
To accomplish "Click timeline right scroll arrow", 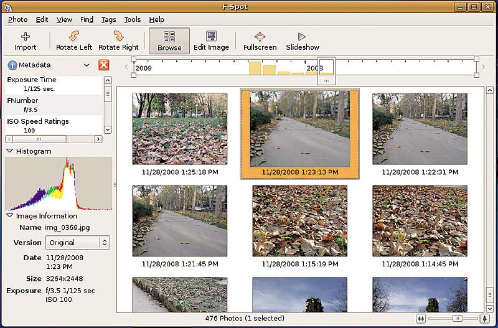I will point(484,67).
